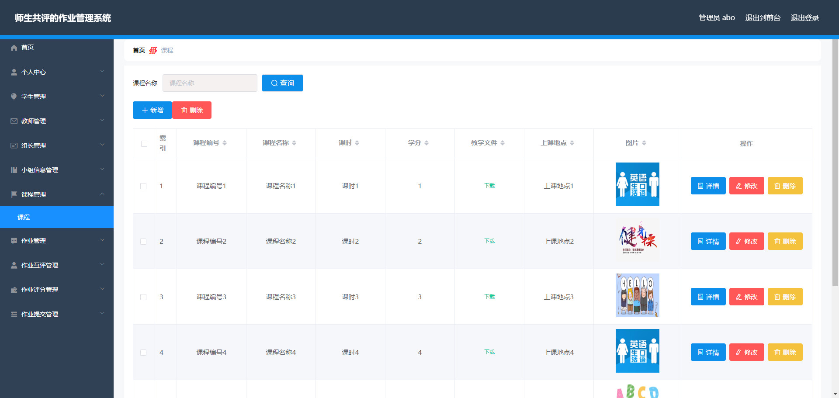
Task: Click the chat icon next to 作业管理
Action: click(x=14, y=241)
